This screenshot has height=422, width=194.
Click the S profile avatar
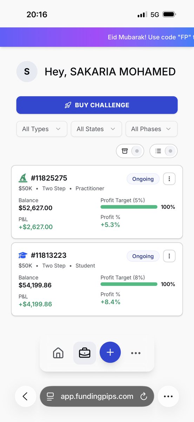(27, 72)
